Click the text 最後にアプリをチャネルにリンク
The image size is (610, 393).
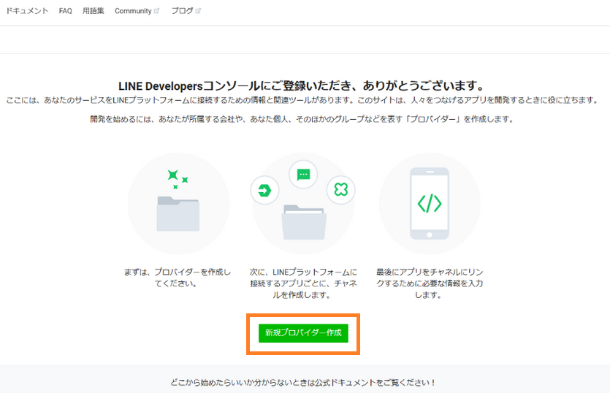point(430,283)
